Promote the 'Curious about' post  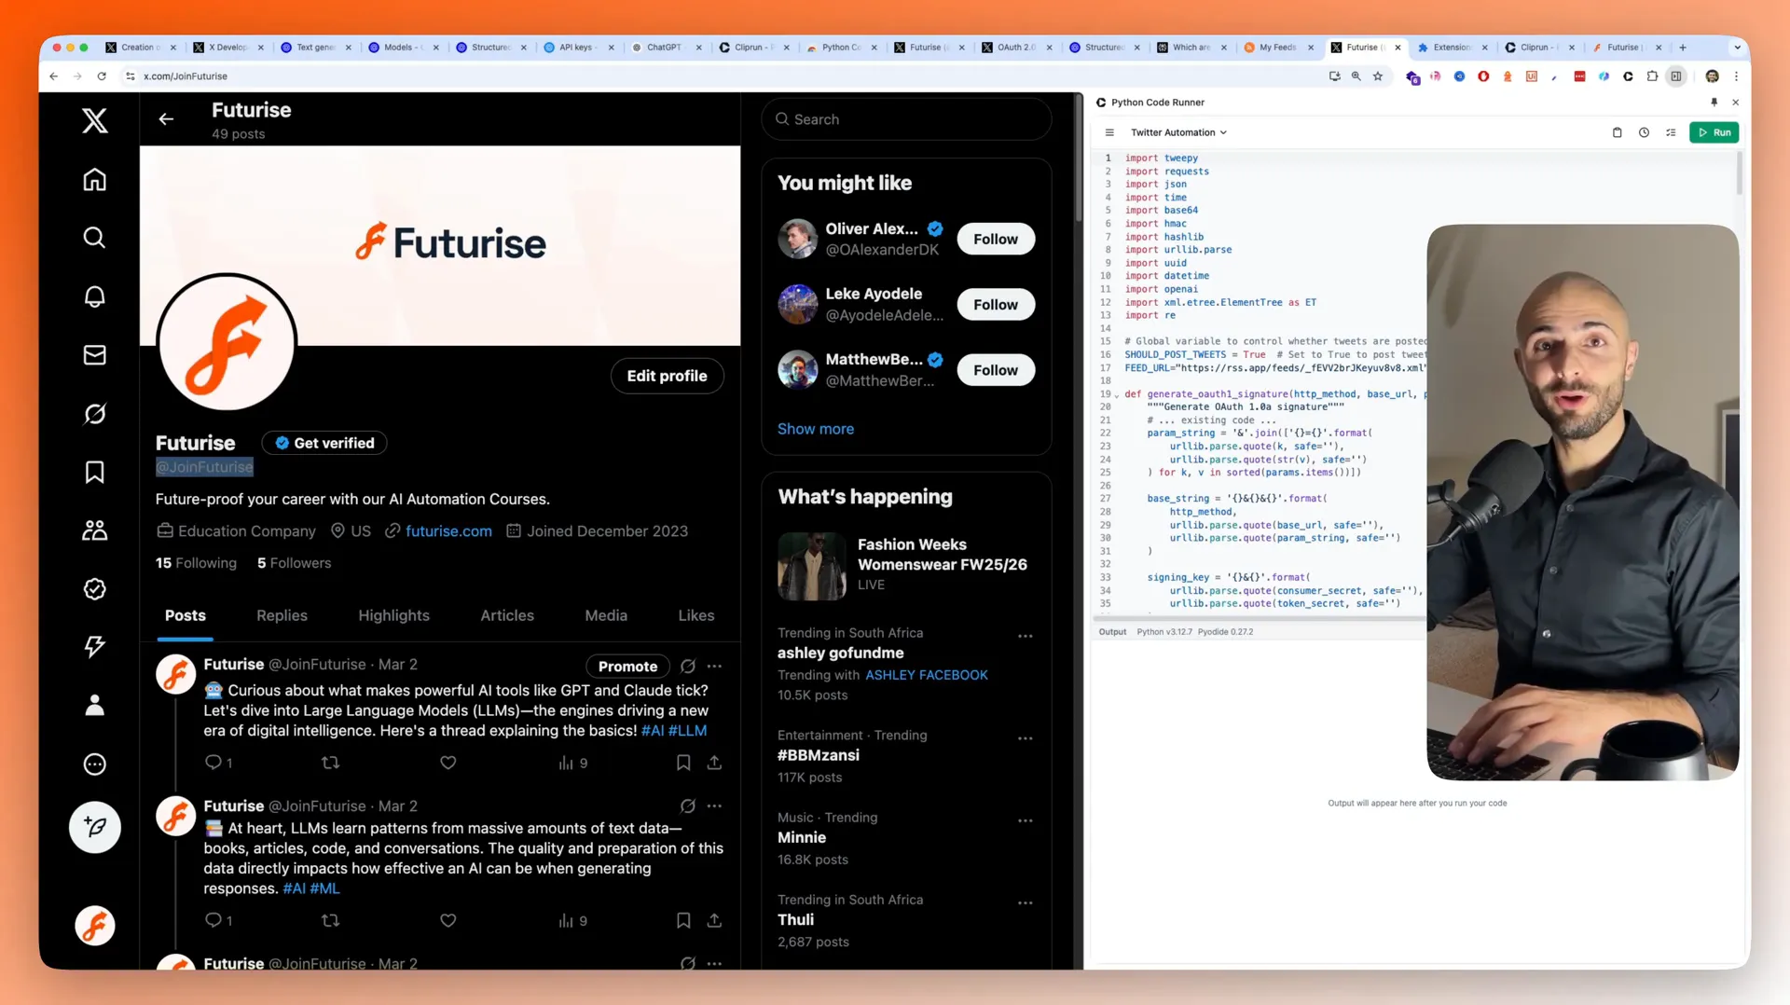tap(627, 666)
